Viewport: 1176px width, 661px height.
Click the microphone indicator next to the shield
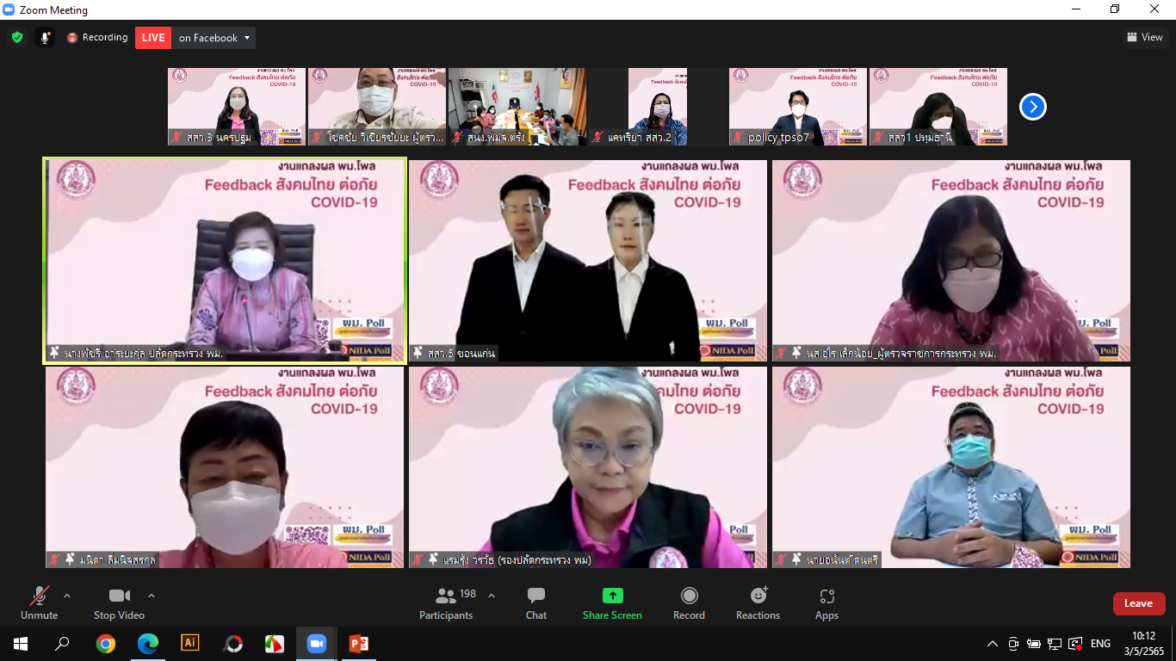point(45,38)
